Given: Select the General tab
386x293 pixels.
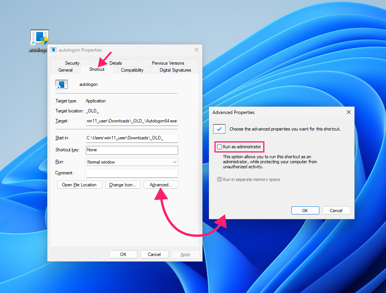Looking at the screenshot, I should (x=65, y=70).
